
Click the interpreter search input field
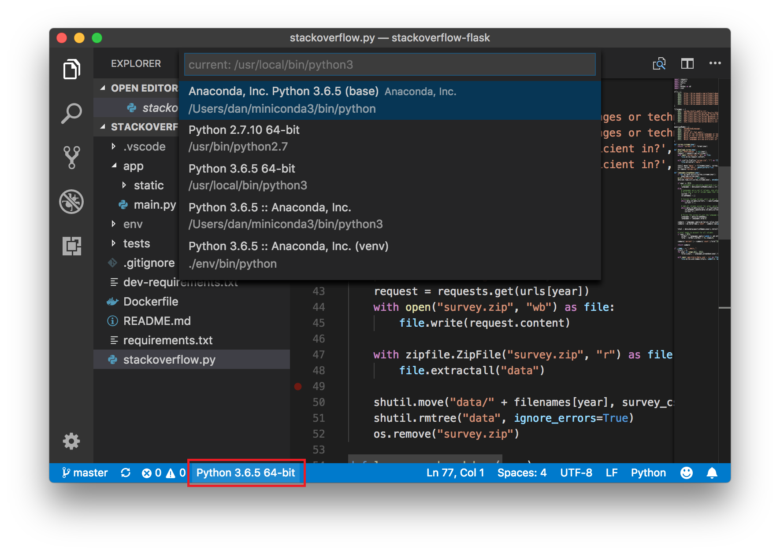tap(390, 64)
